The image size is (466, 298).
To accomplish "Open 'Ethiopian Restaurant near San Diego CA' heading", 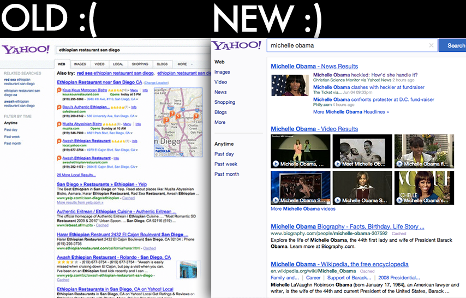I will (x=99, y=82).
